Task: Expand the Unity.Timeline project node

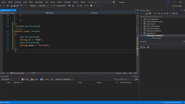Action: (141, 24)
